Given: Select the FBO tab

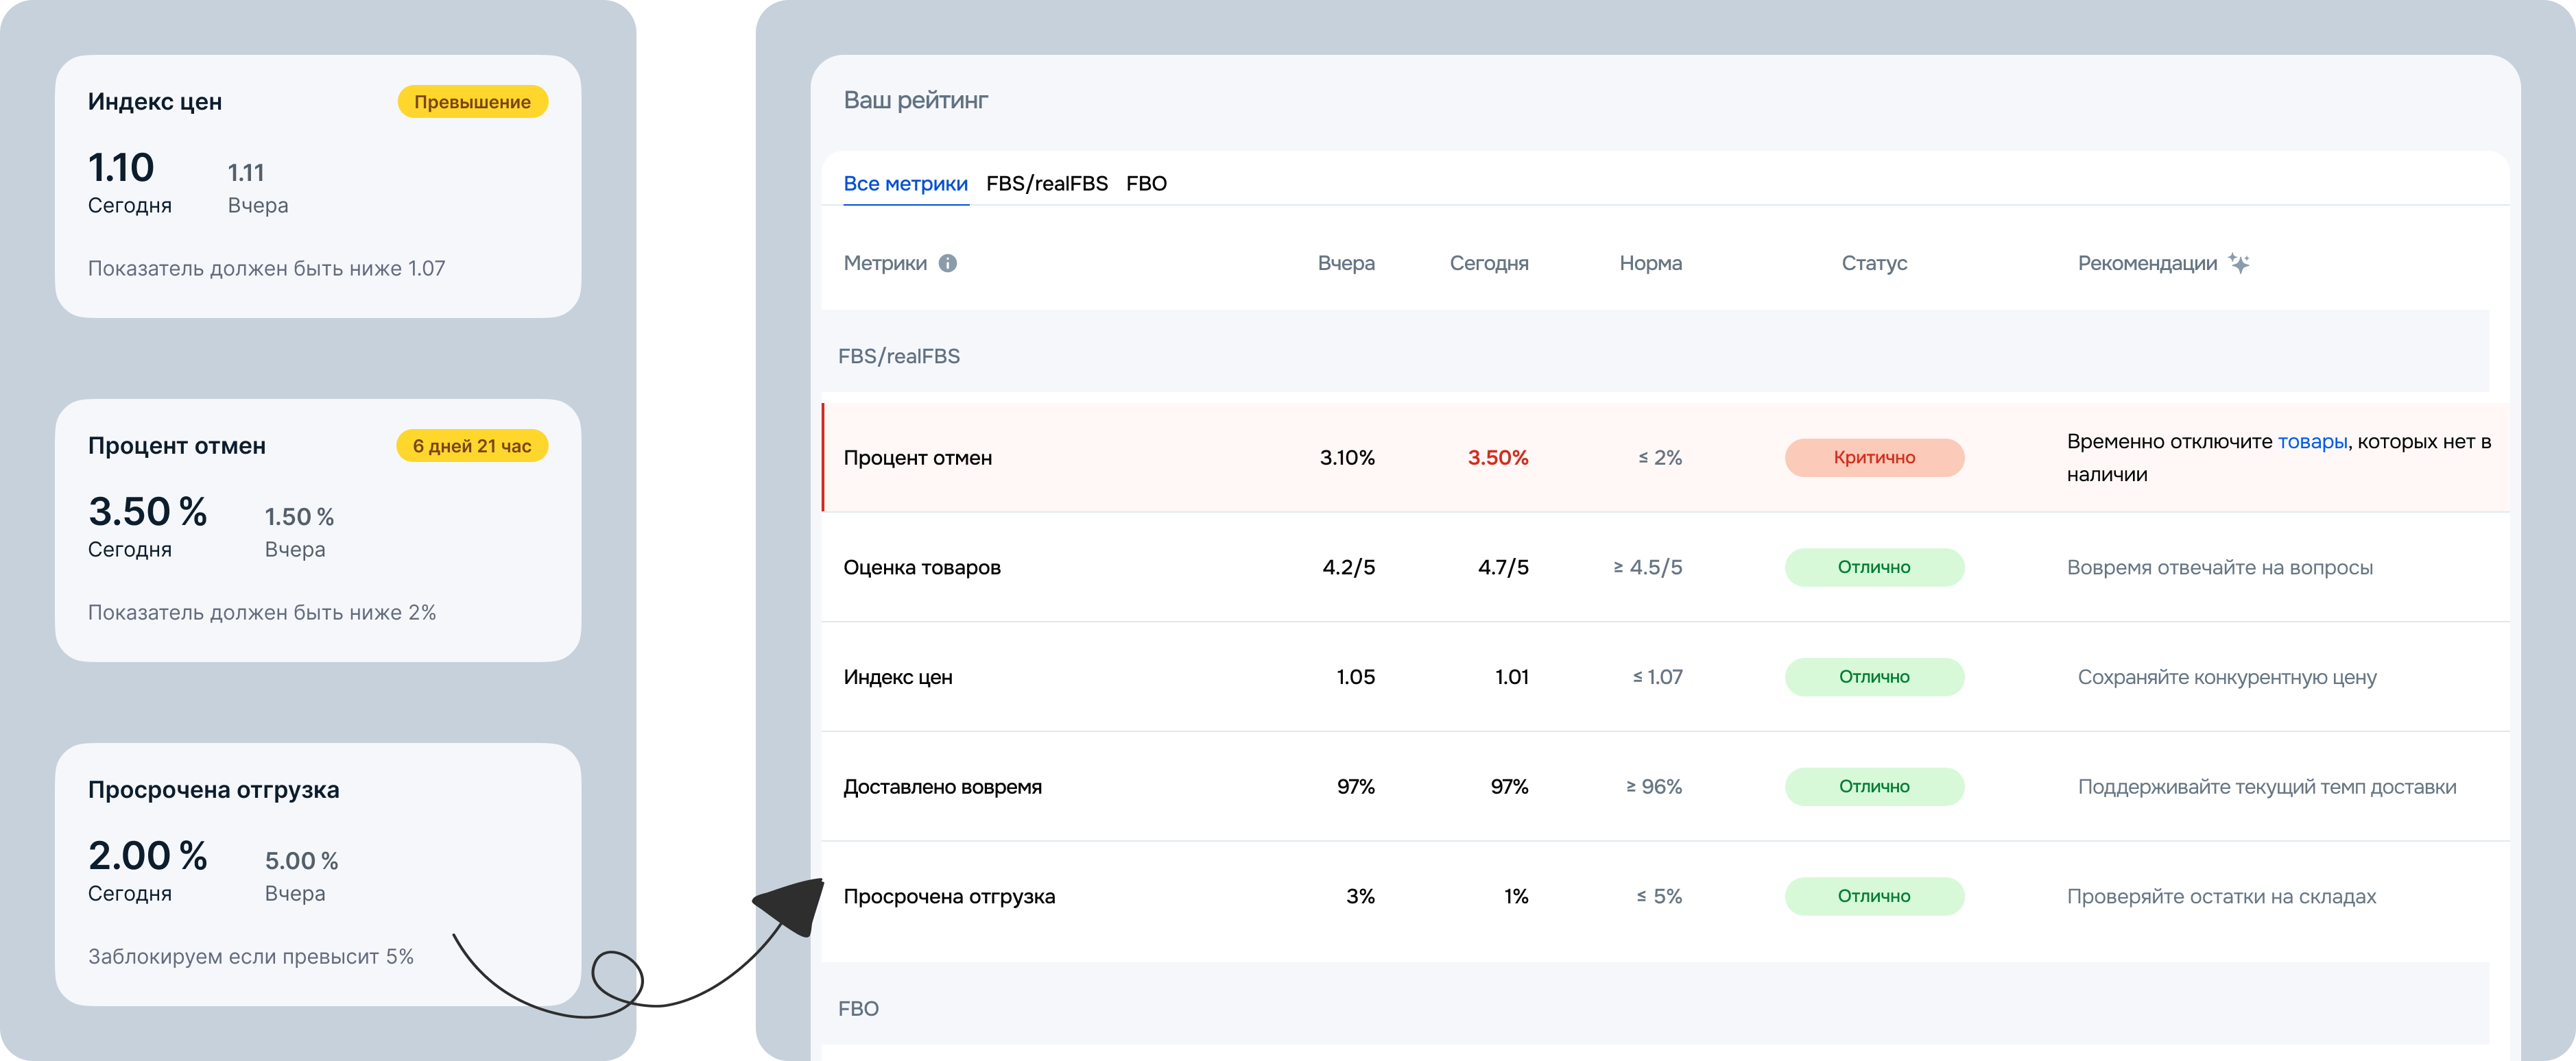Looking at the screenshot, I should click(x=1146, y=184).
